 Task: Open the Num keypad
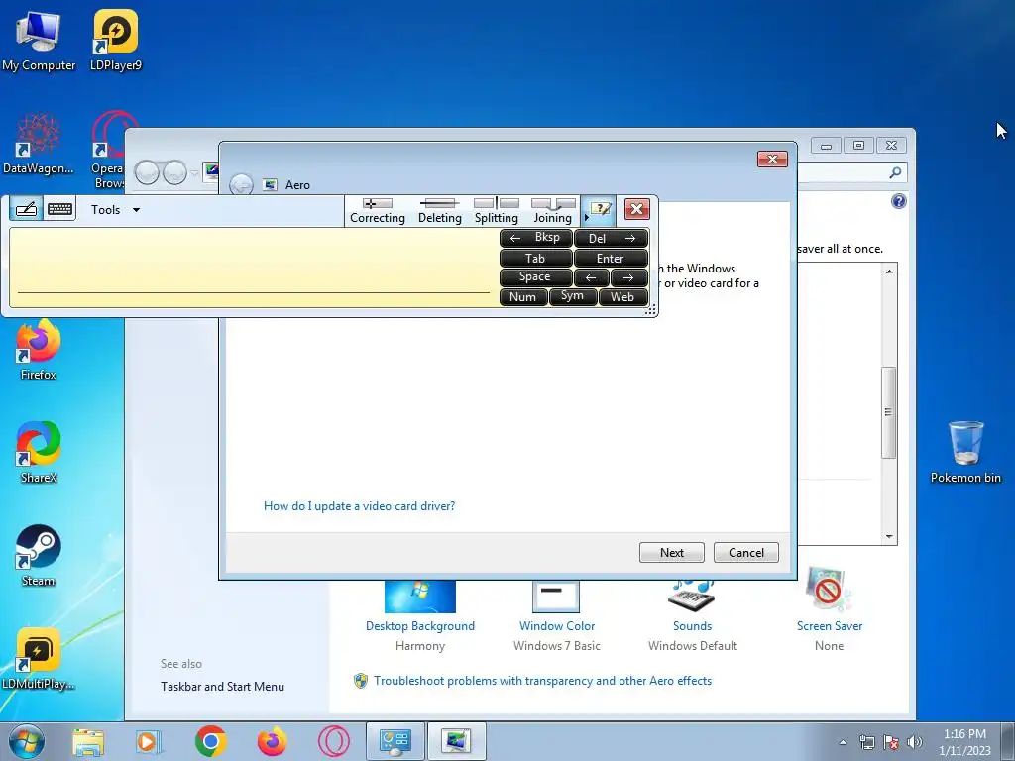coord(523,297)
